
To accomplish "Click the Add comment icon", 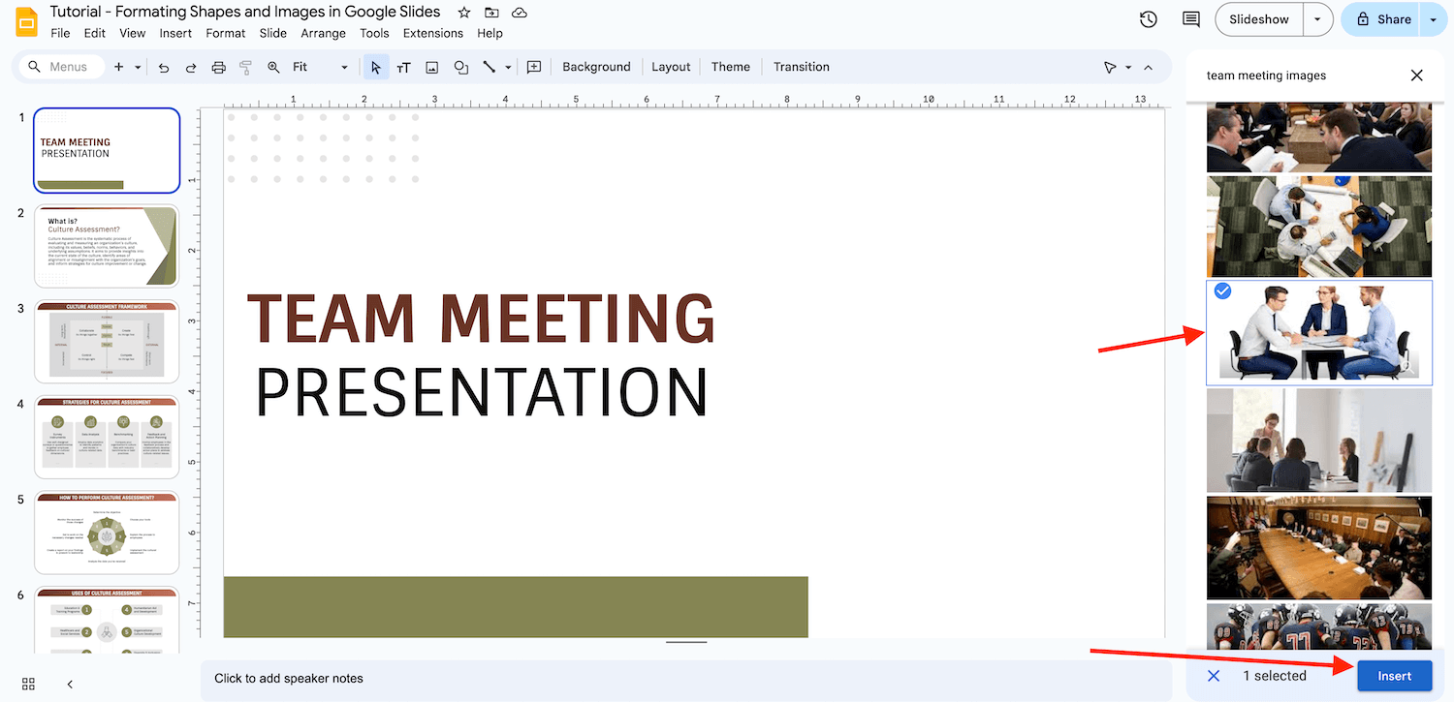I will (533, 67).
